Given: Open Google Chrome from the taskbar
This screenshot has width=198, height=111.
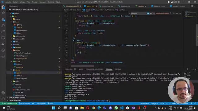Looking at the screenshot, I should (x=93, y=108).
